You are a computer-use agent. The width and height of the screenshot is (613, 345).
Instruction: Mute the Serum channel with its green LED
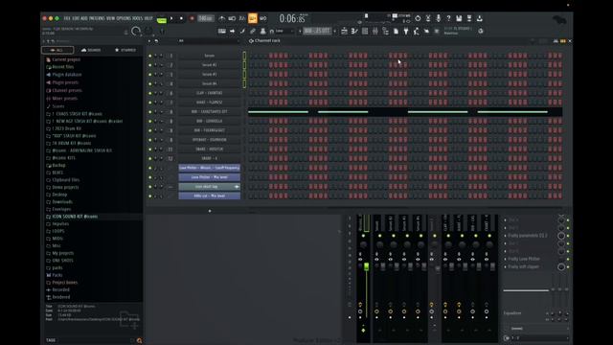[150, 56]
